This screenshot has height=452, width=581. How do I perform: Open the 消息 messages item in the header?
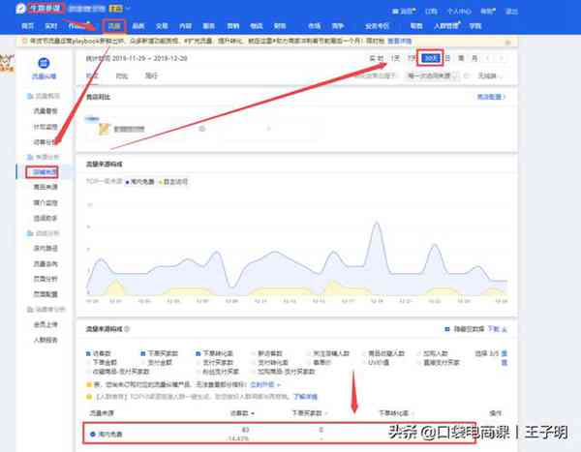coord(404,12)
